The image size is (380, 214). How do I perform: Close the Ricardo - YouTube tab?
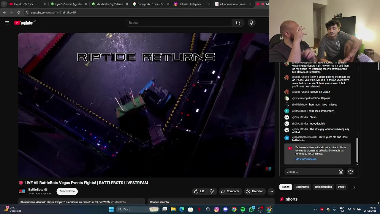click(x=45, y=4)
